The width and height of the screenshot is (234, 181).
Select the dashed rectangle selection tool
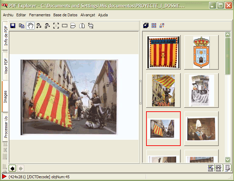pos(65,26)
